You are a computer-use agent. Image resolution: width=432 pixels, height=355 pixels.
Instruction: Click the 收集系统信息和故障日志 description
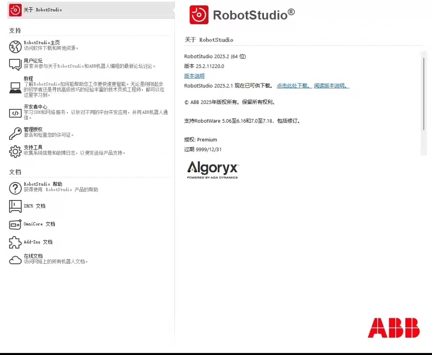[x=75, y=153]
